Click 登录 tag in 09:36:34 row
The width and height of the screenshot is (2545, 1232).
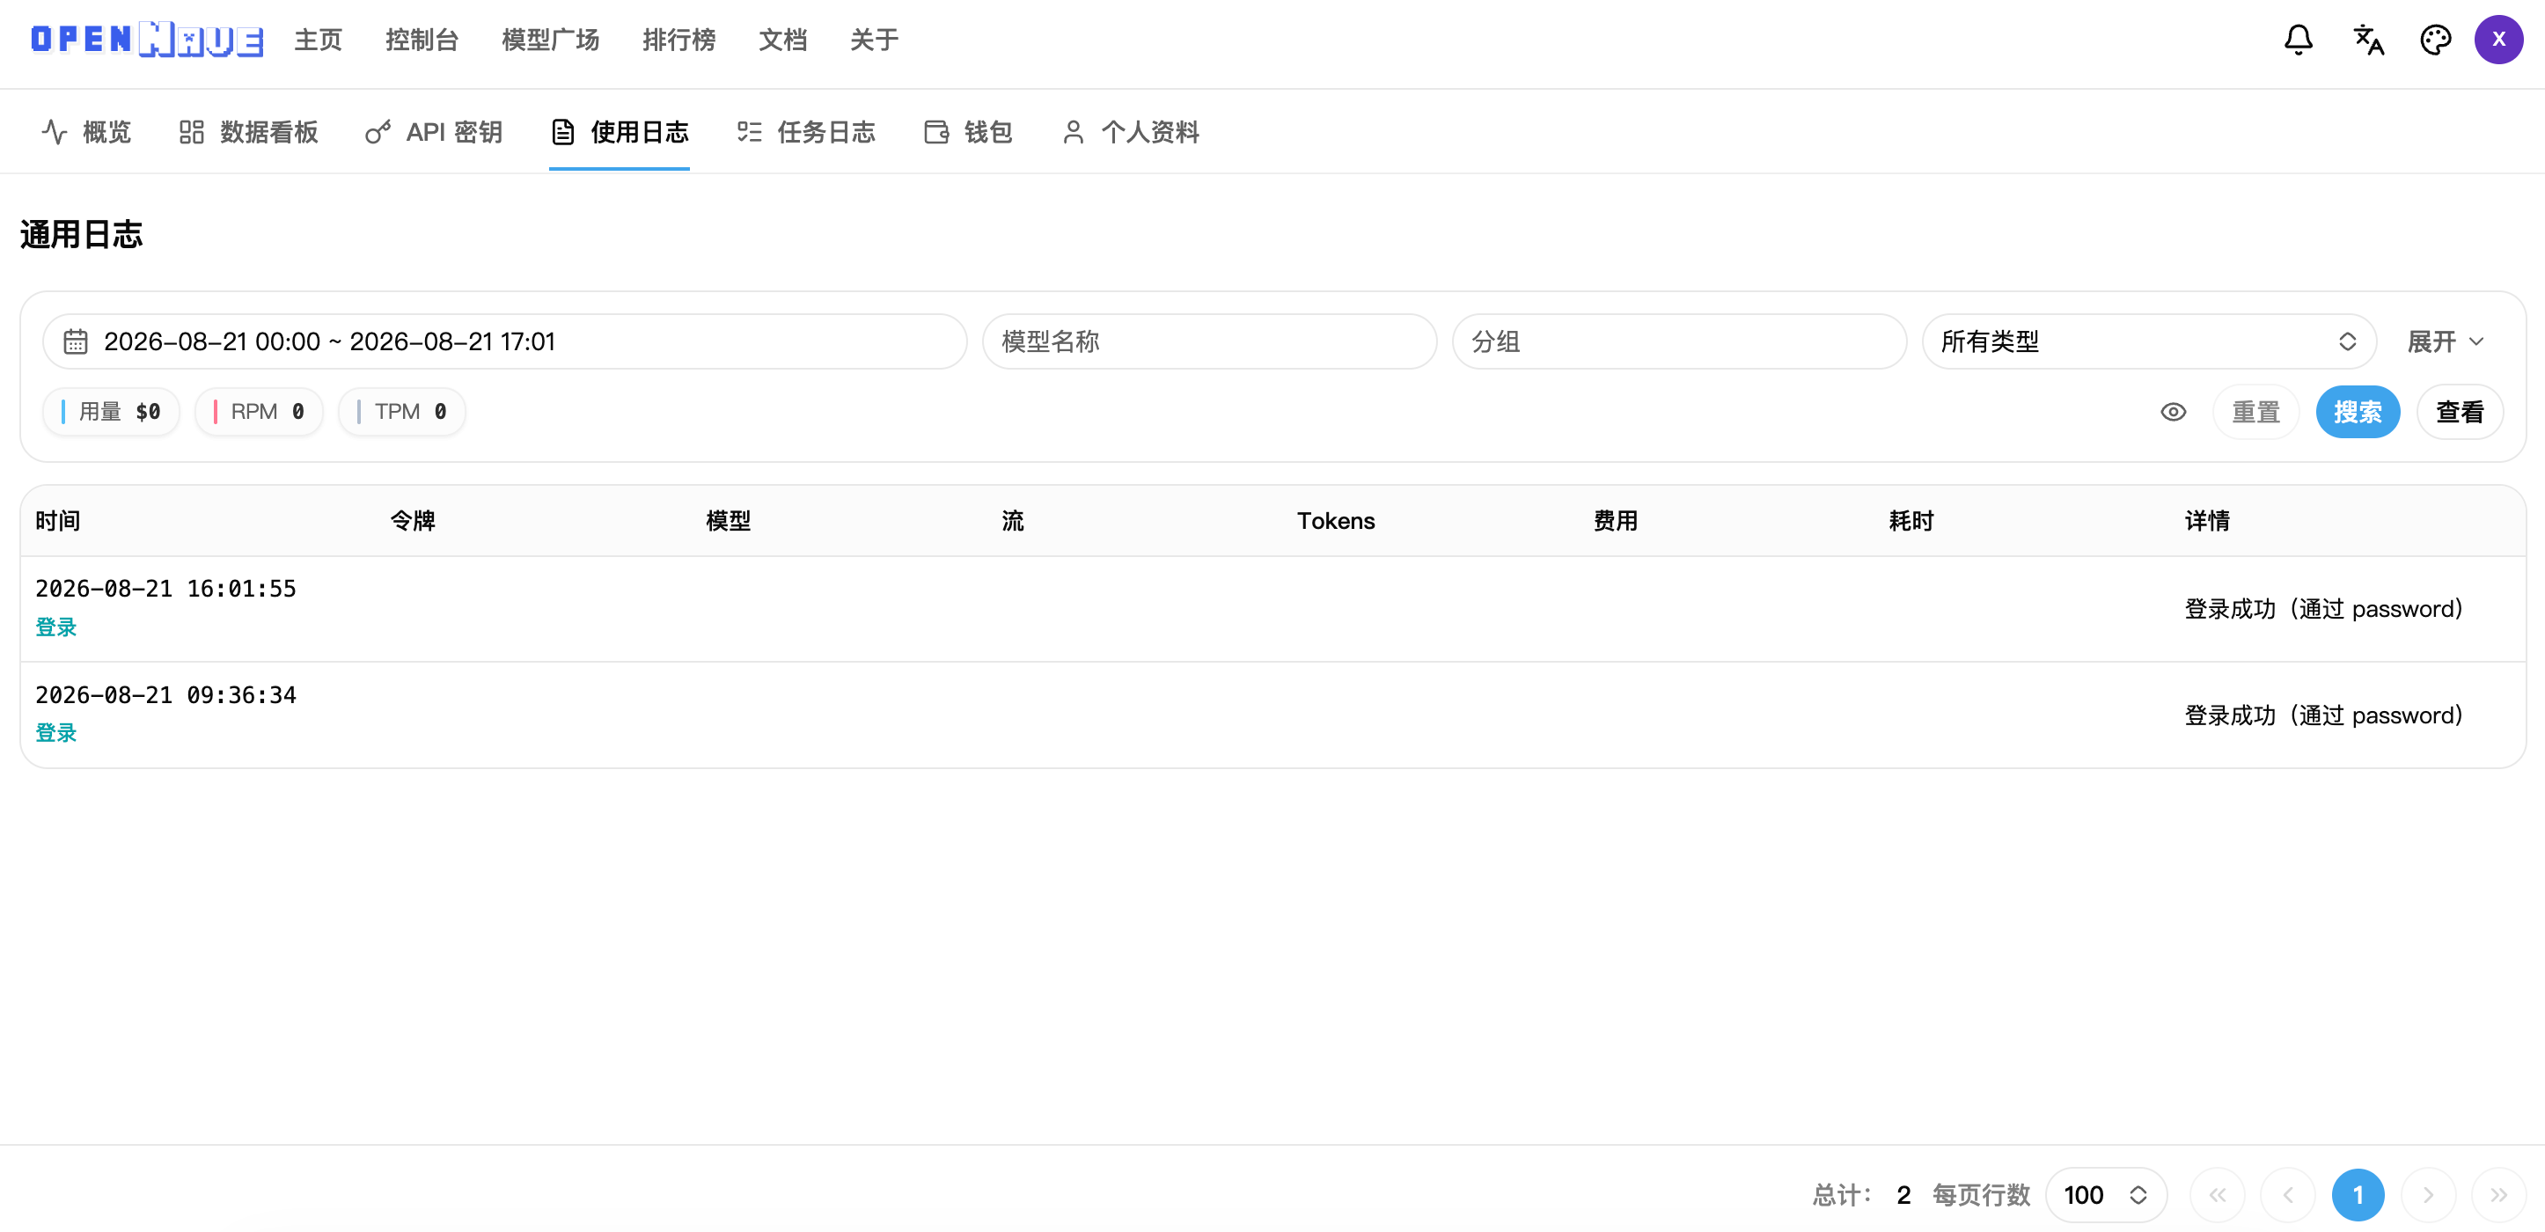coord(56,733)
